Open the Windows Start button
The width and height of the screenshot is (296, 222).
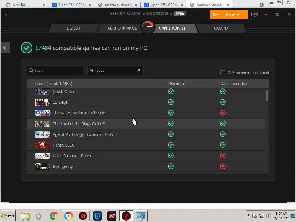point(8,216)
